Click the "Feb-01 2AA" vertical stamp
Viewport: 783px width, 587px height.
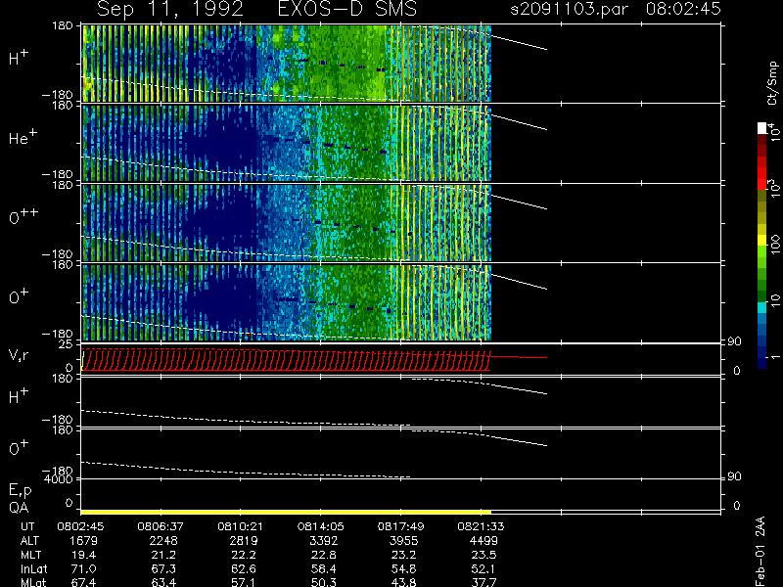[760, 551]
